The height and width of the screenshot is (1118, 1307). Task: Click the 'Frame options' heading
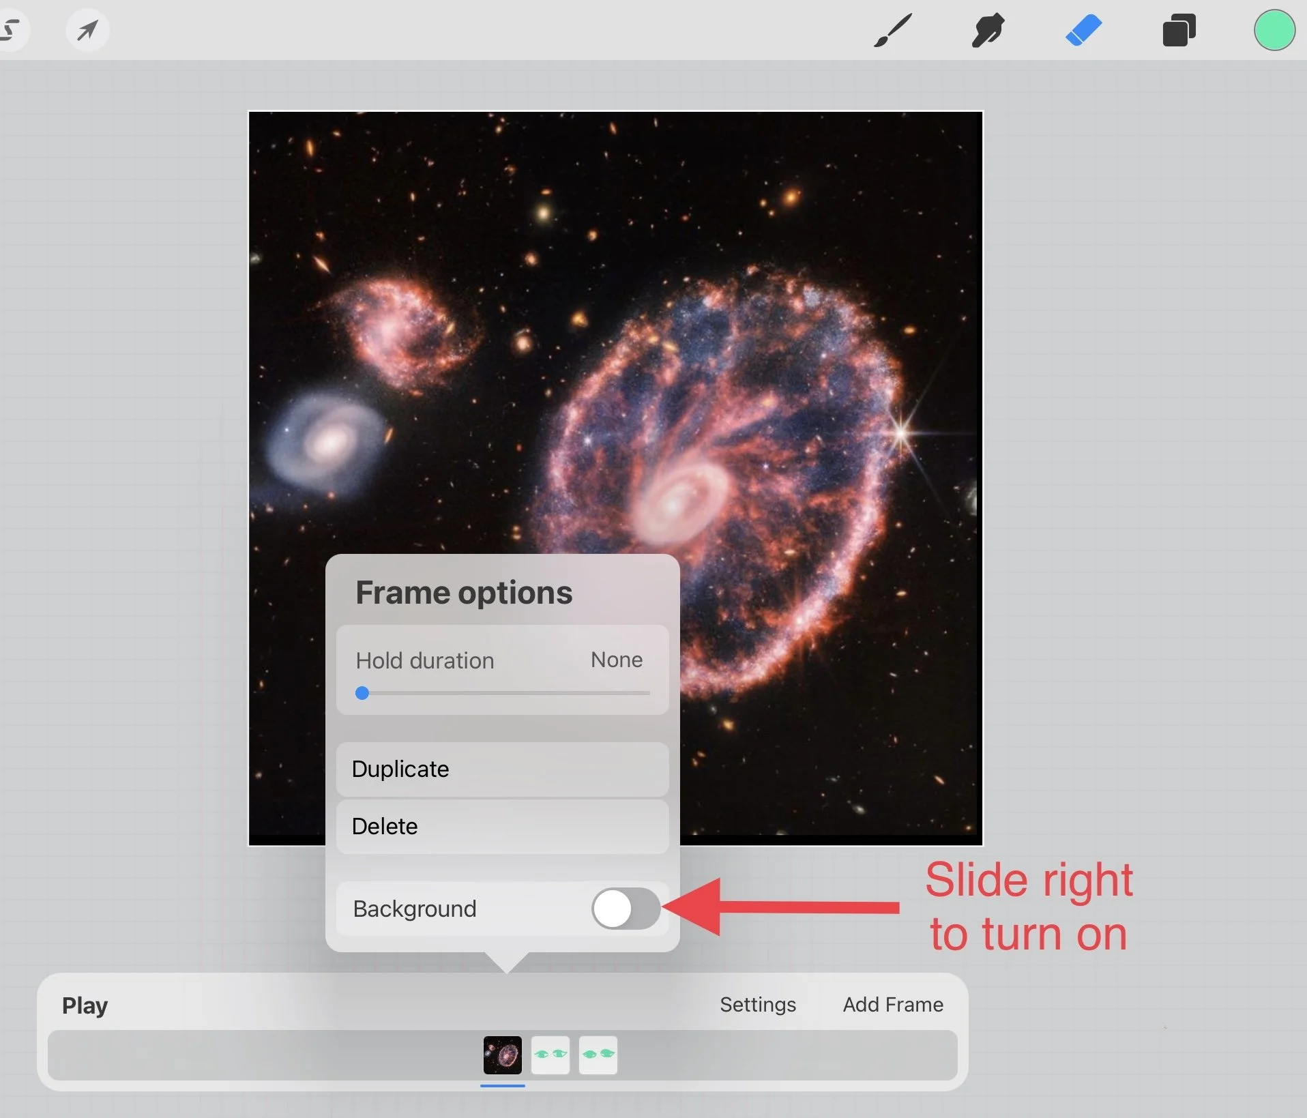point(464,592)
